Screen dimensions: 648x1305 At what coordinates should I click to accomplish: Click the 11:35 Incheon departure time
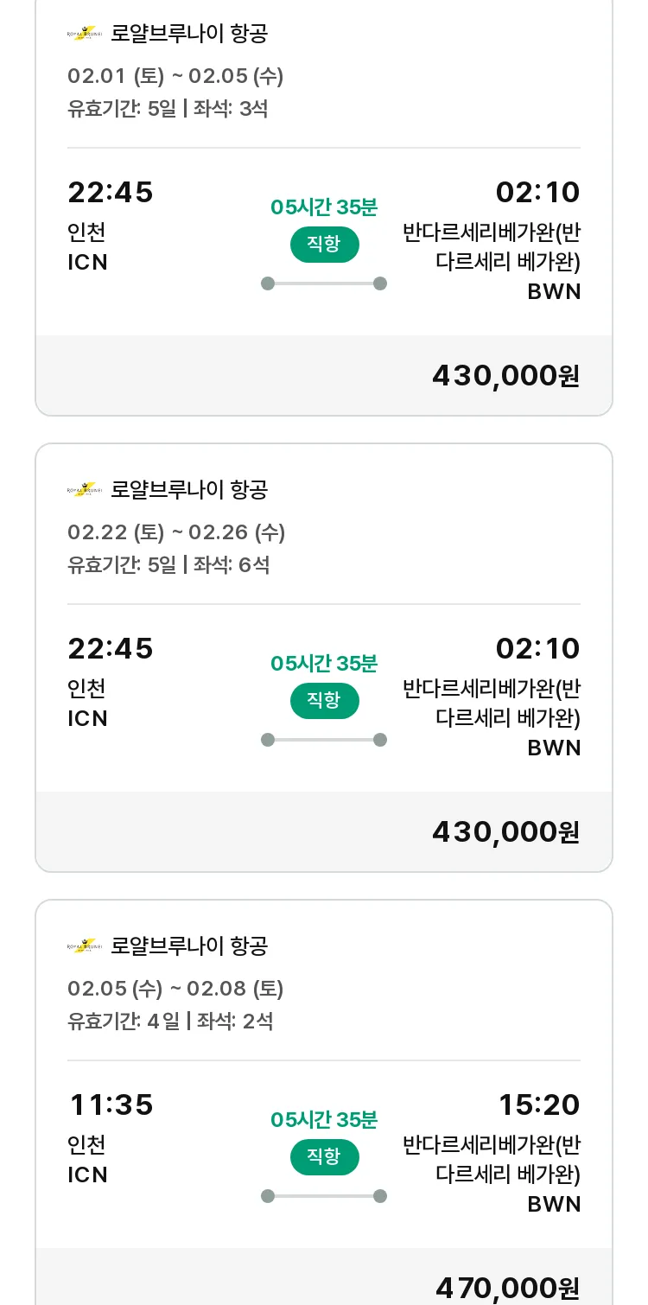tap(111, 1105)
